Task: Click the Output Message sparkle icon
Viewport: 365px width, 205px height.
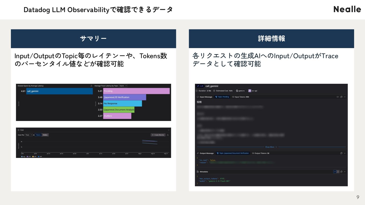Action: point(198,153)
